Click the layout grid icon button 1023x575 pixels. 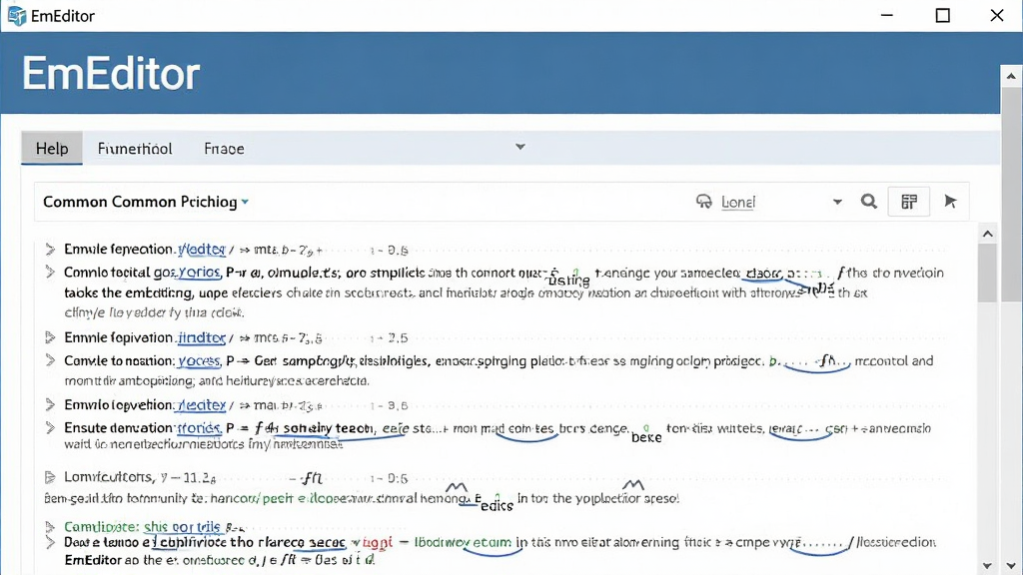909,202
